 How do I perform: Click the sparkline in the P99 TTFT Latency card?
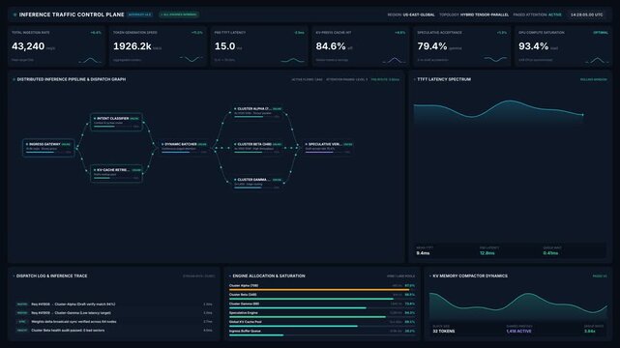tap(293, 60)
